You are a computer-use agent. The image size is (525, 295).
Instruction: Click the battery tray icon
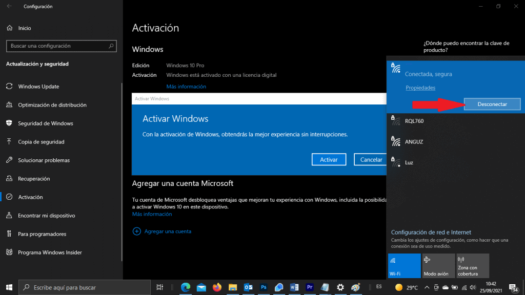[x=455, y=287]
